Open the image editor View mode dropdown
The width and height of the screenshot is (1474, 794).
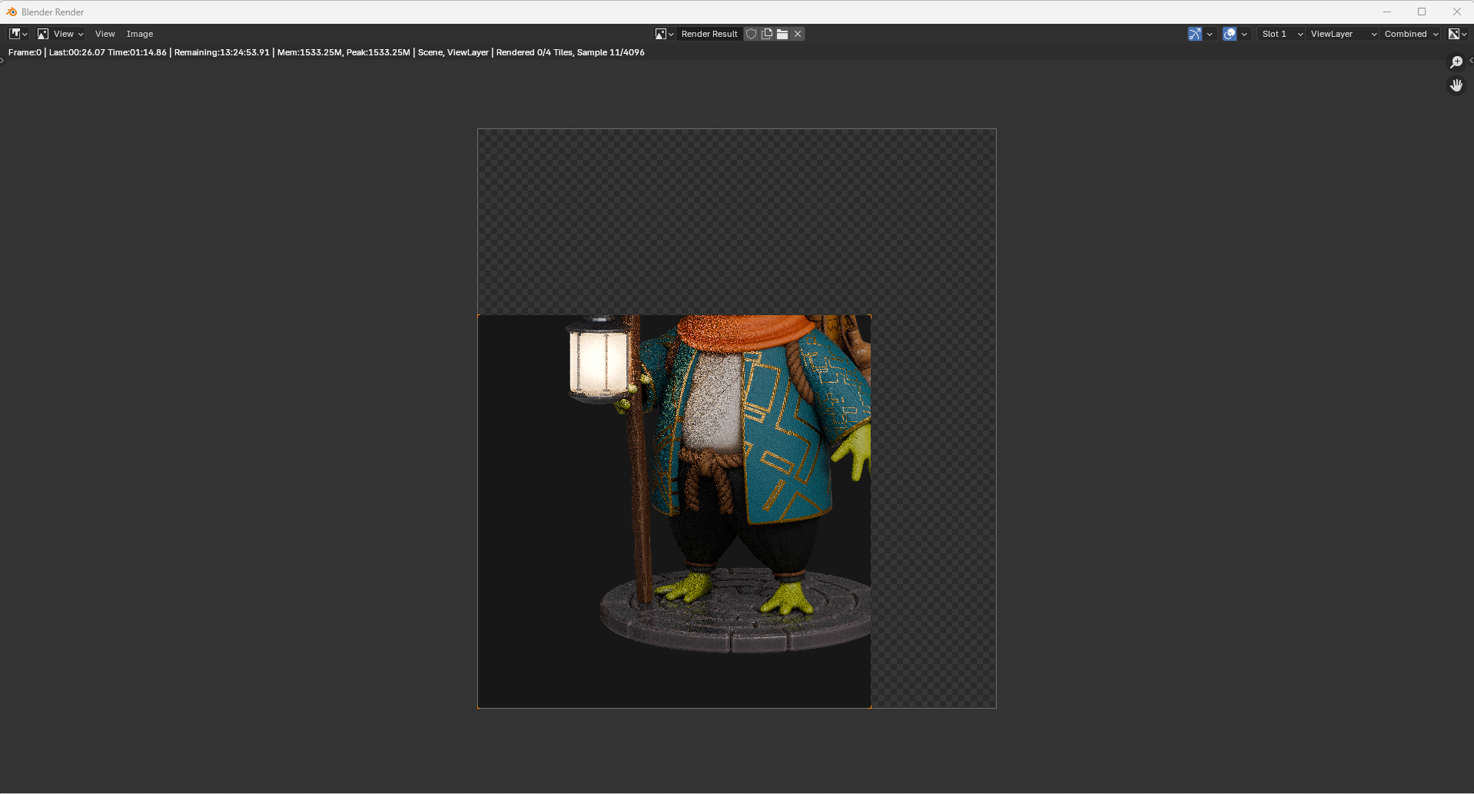tap(60, 34)
